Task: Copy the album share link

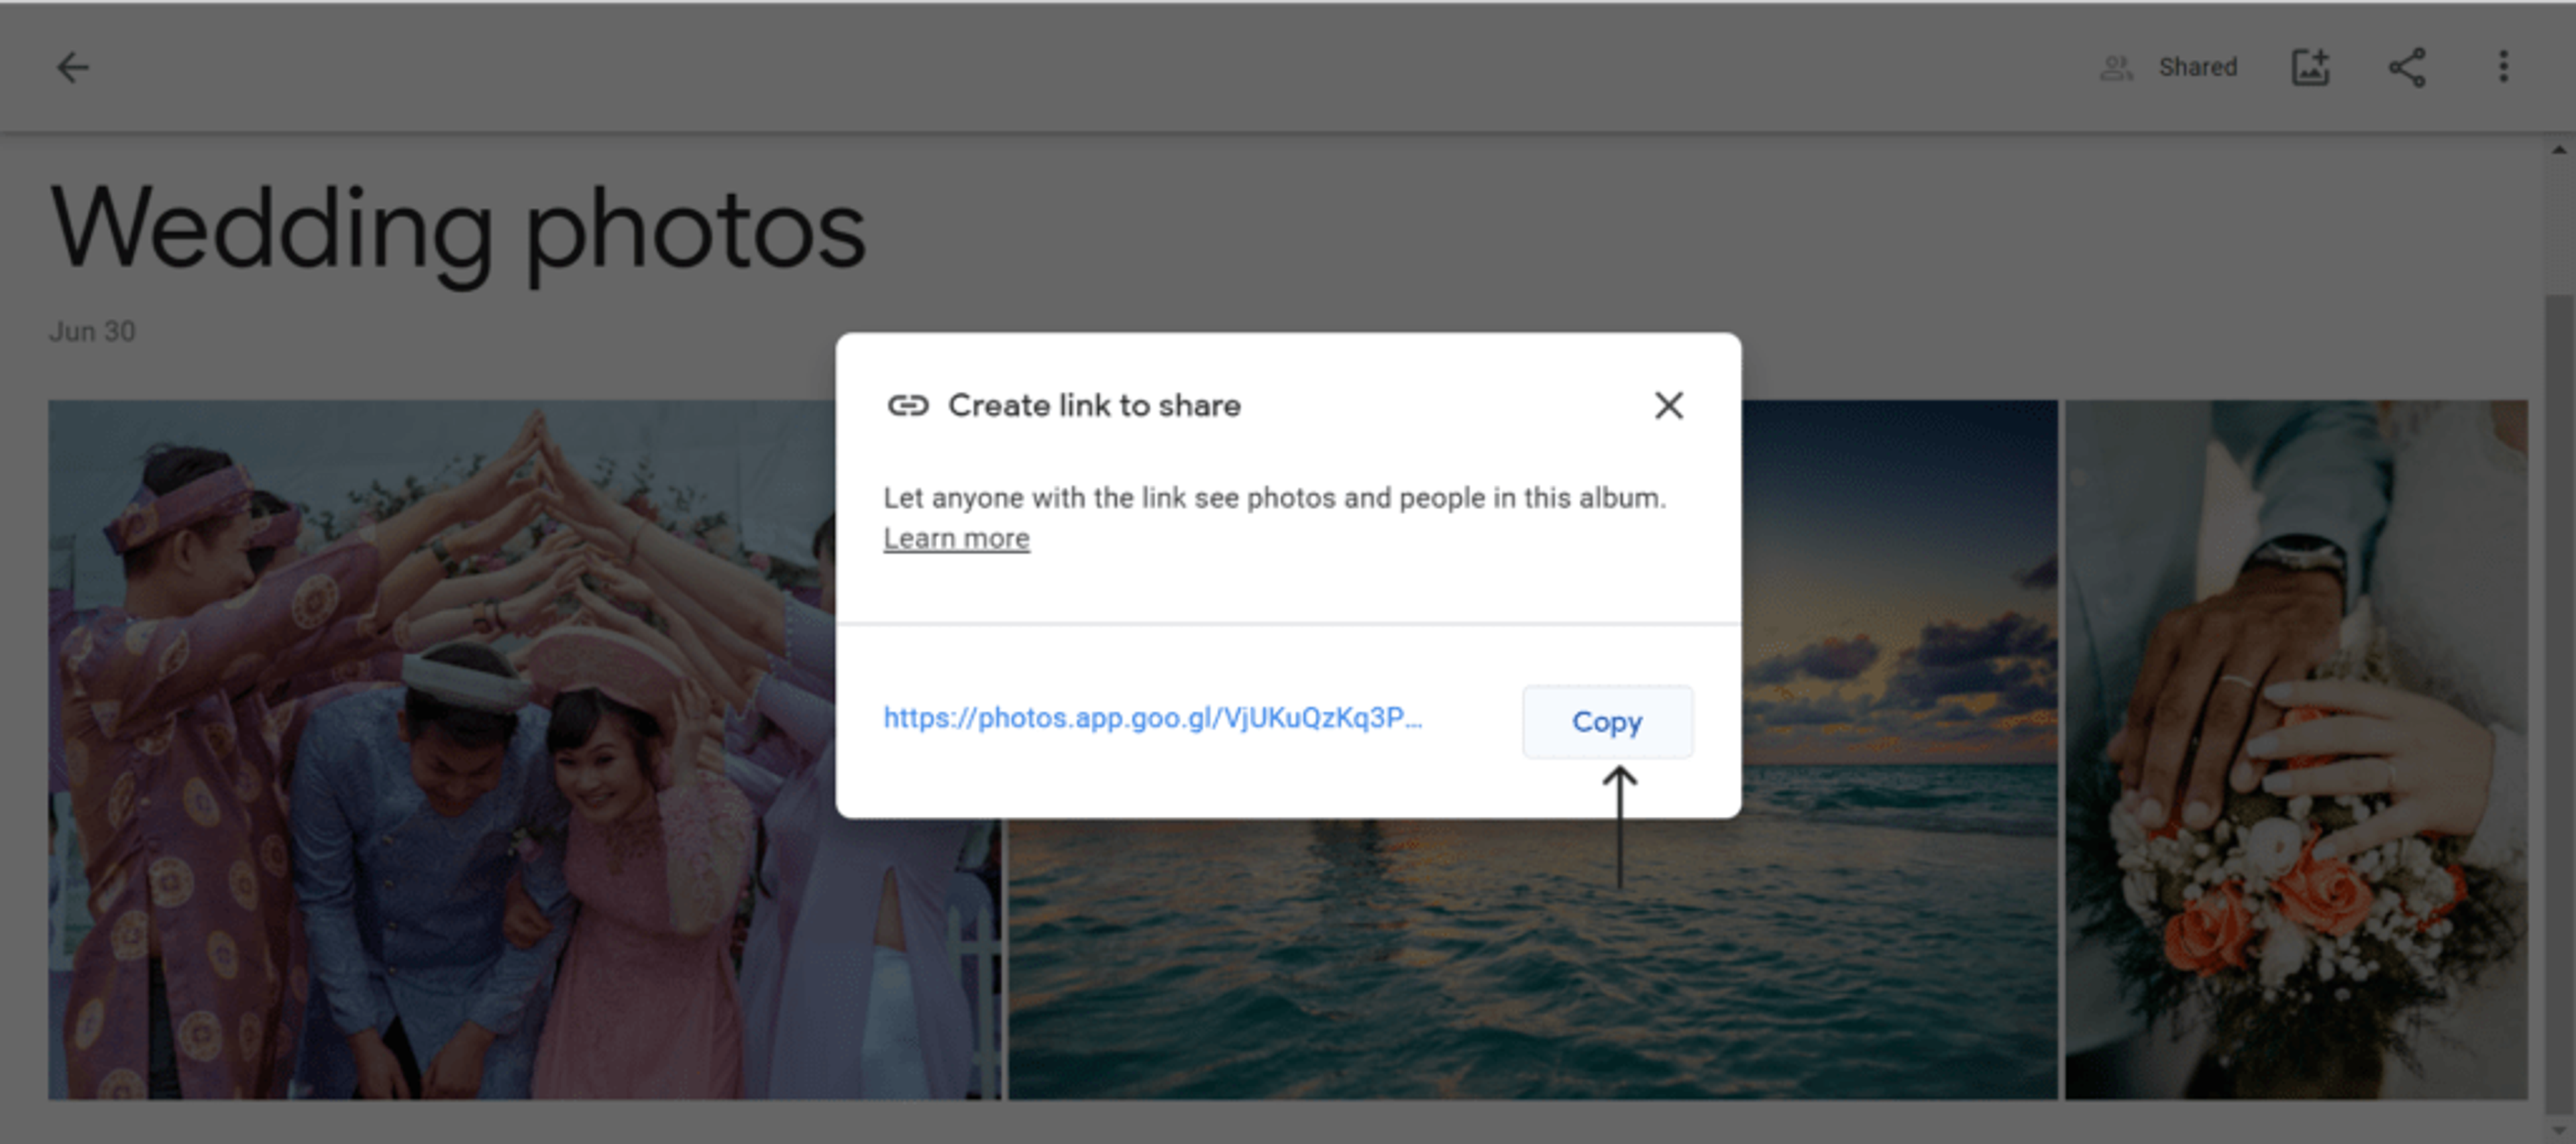Action: 1607,721
